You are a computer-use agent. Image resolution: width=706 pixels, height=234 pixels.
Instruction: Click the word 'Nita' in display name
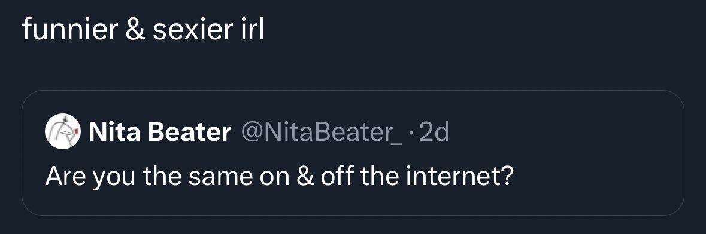pyautogui.click(x=115, y=132)
